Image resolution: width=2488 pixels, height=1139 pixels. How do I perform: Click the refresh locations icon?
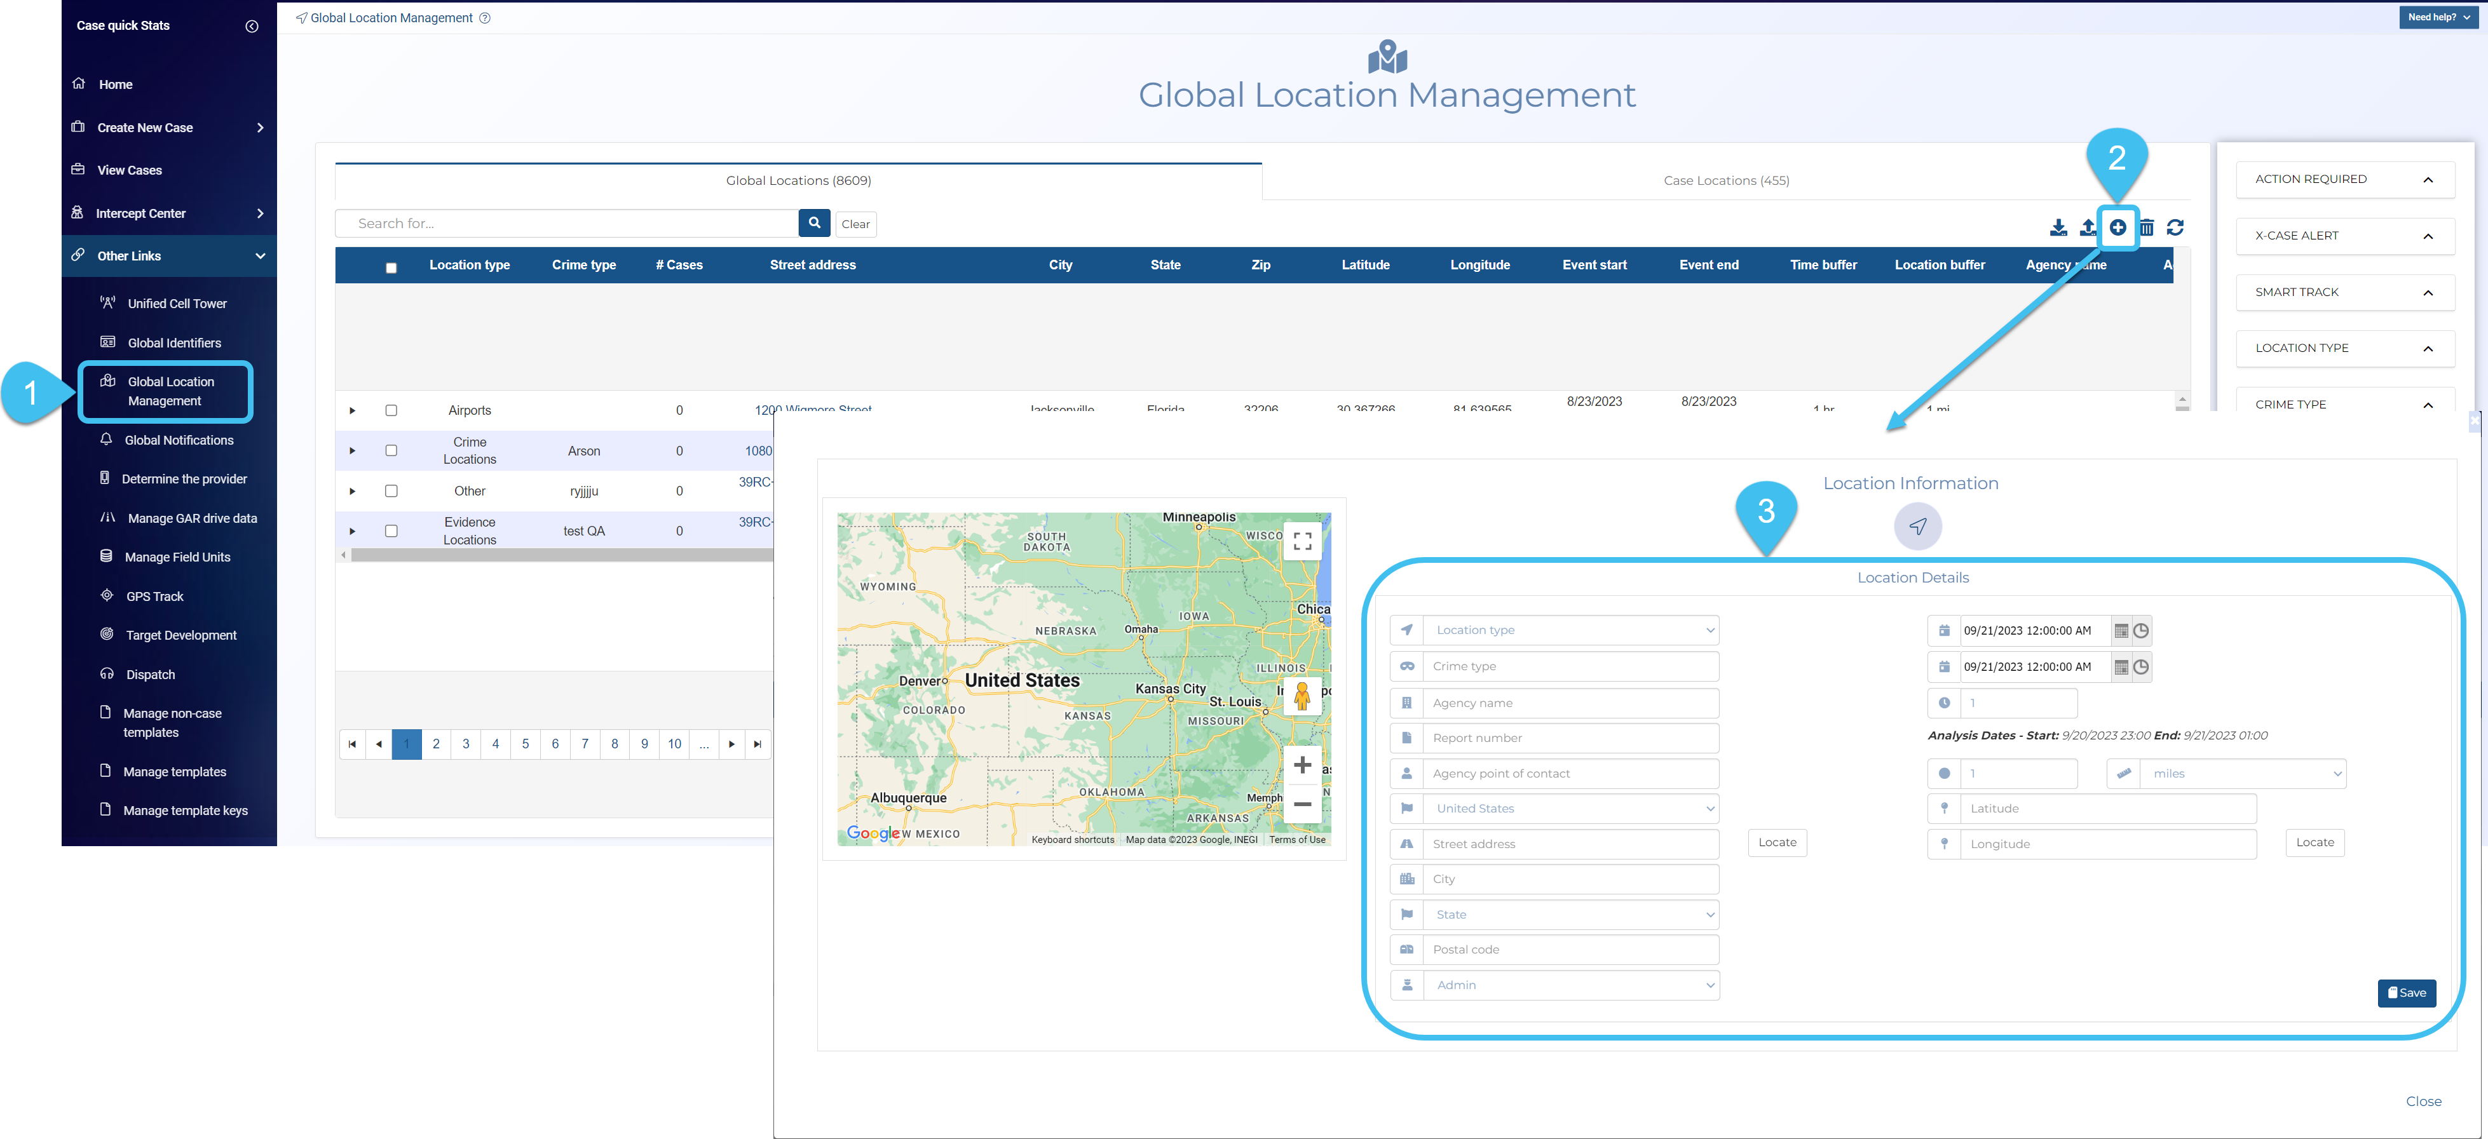coord(2175,227)
